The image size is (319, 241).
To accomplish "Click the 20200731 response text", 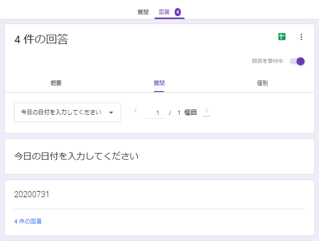I will click(32, 194).
